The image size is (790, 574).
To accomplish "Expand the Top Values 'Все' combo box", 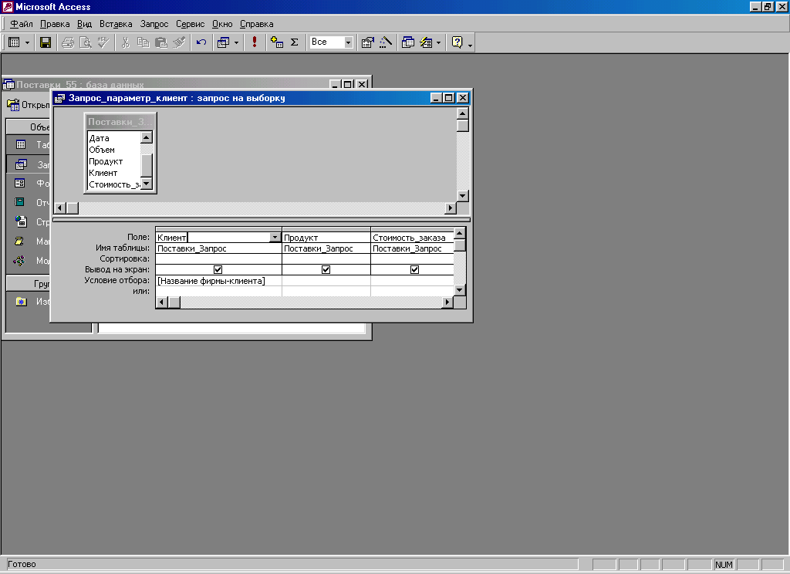I will 348,42.
